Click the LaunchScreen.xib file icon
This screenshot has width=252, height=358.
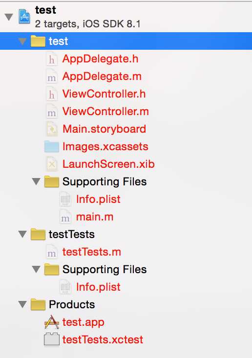[x=52, y=164]
